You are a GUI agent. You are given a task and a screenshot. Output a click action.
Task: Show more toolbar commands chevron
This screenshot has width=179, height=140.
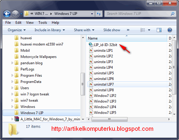[x=128, y=30]
